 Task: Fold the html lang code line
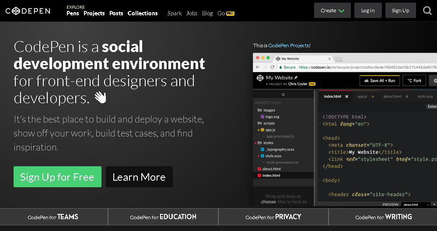(320, 124)
